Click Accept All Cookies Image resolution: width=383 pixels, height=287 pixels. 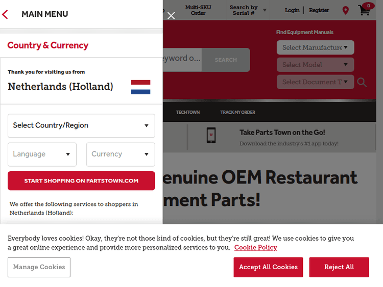pos(268,267)
